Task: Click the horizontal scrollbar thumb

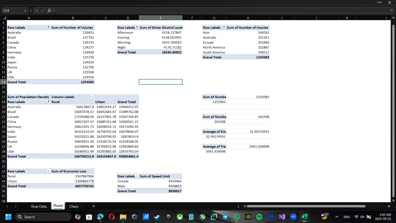Action: [x=306, y=206]
